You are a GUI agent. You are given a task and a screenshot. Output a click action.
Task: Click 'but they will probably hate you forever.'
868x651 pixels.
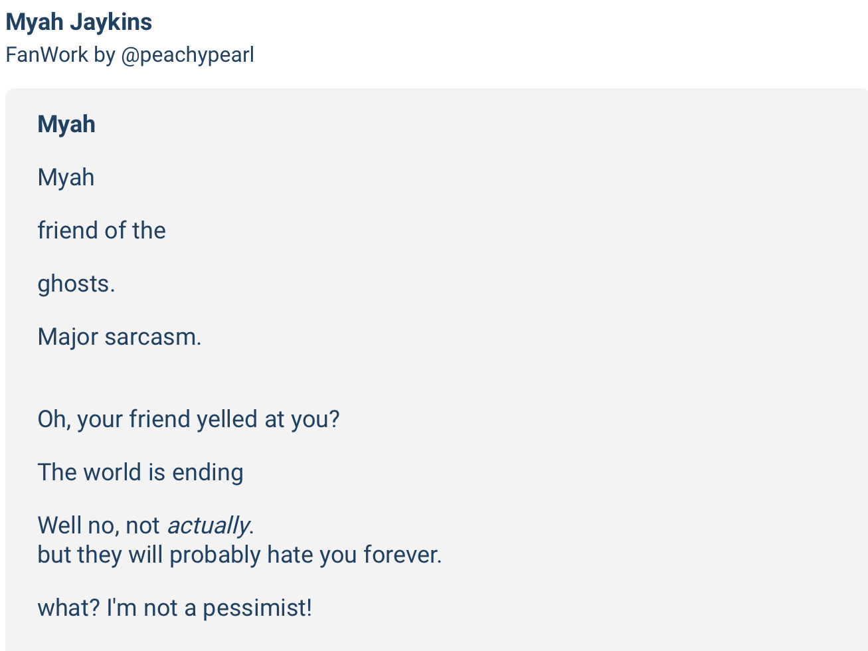[239, 555]
